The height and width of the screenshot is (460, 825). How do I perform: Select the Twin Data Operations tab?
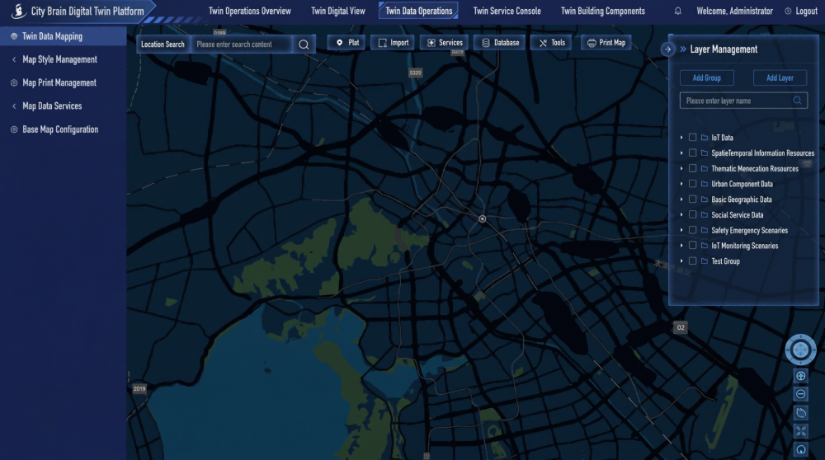pos(418,11)
